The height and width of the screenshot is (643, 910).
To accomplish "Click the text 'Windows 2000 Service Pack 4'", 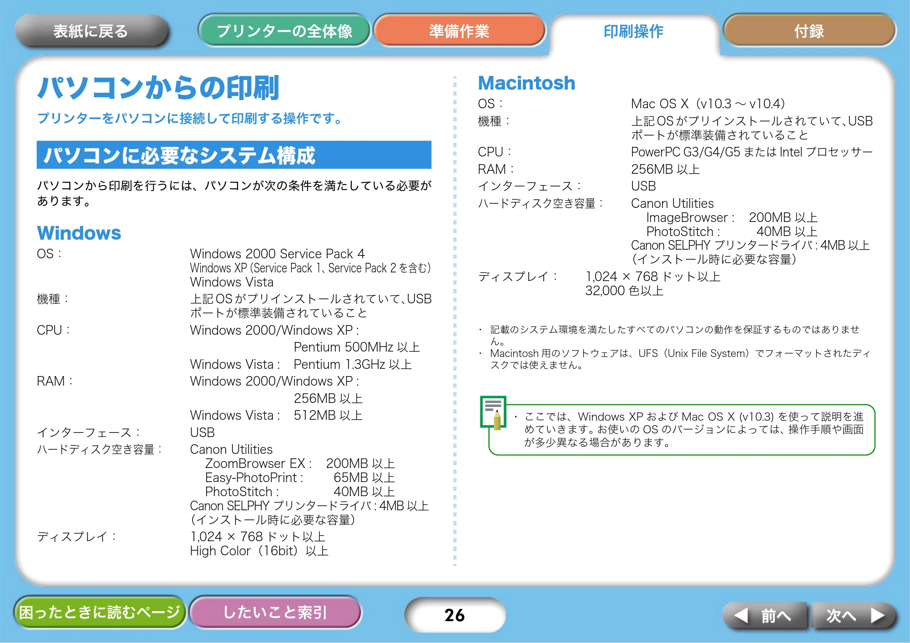I will pos(277,253).
